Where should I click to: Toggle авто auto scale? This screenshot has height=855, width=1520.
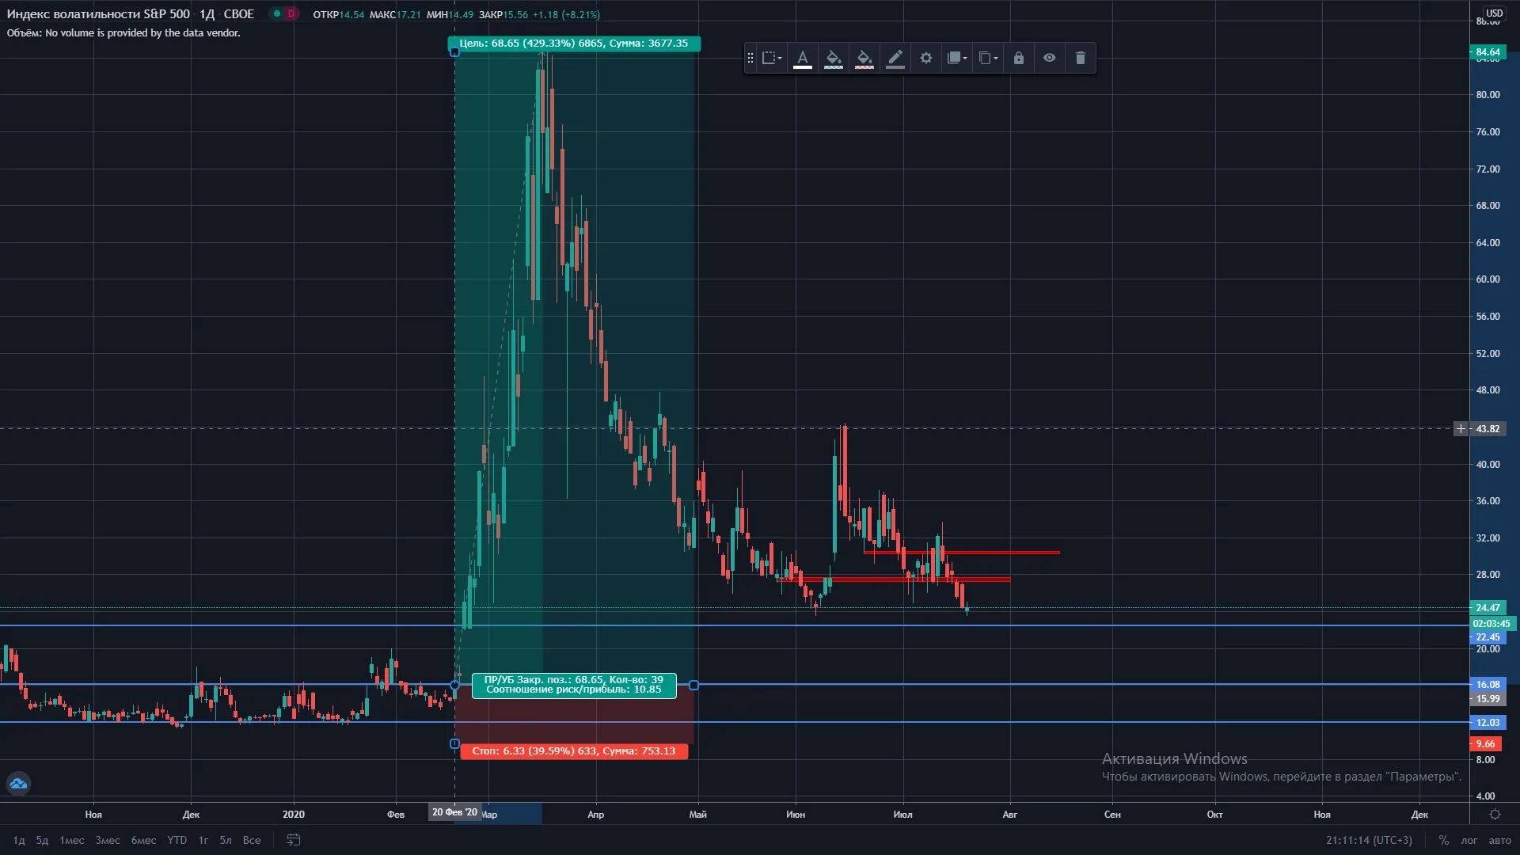pyautogui.click(x=1499, y=840)
